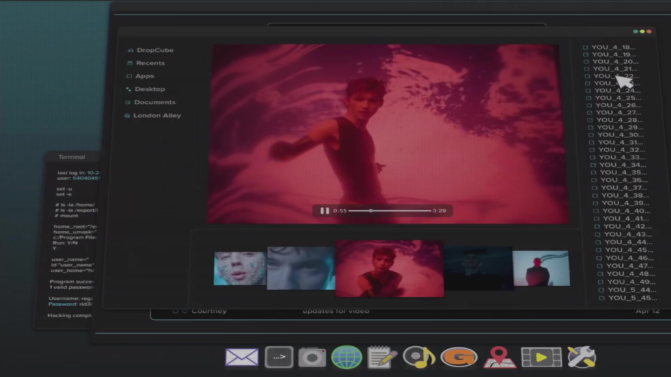Click the 'Password:' line in Terminal
This screenshot has width=671, height=377.
[70, 304]
